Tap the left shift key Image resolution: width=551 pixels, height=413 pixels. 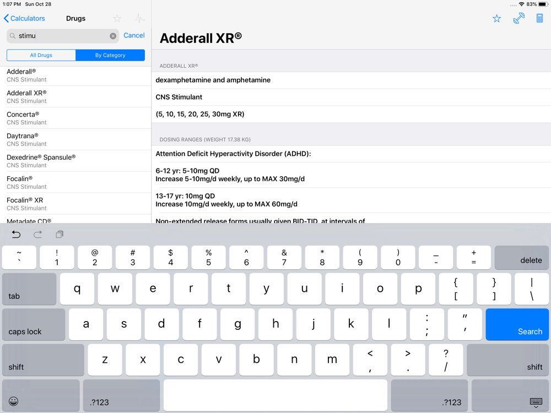click(43, 360)
